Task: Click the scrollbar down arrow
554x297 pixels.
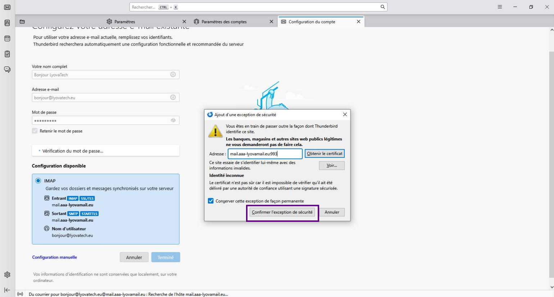Action: point(551,287)
